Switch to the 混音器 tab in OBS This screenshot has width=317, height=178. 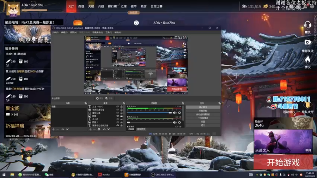pyautogui.click(x=131, y=129)
